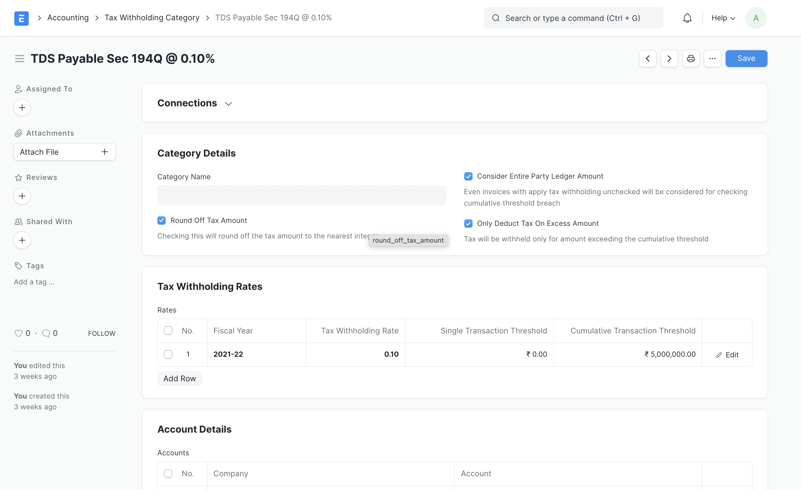Click the Save button

pyautogui.click(x=746, y=59)
